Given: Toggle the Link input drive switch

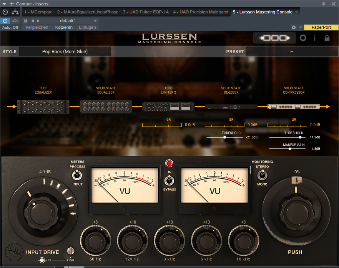Looking at the screenshot, I should pos(70,251).
